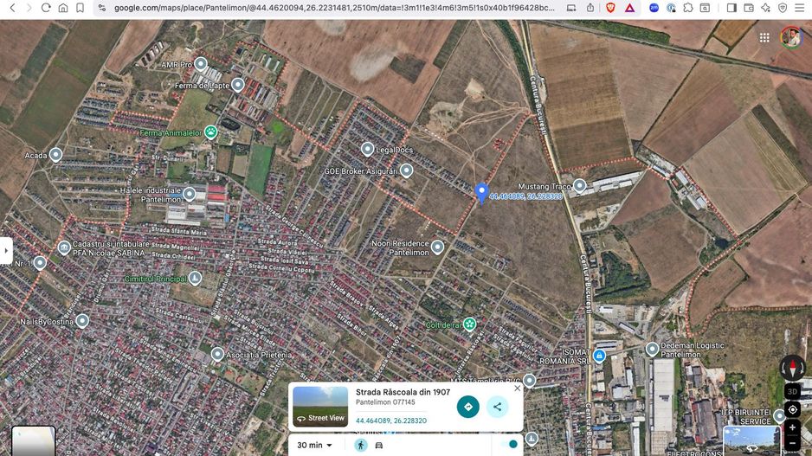This screenshot has width=812, height=456.
Task: Select the ITP Biruintei Service pin
Action: [779, 416]
